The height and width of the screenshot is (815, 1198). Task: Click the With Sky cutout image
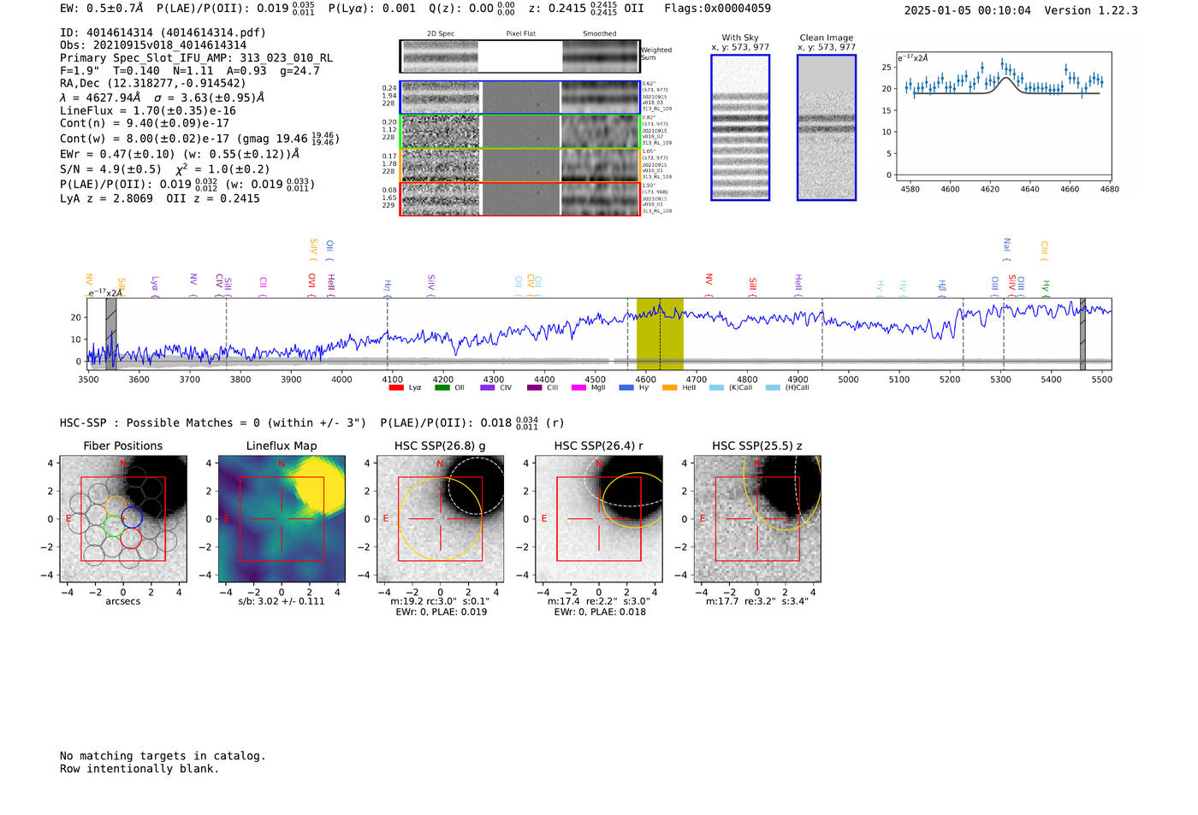740,127
